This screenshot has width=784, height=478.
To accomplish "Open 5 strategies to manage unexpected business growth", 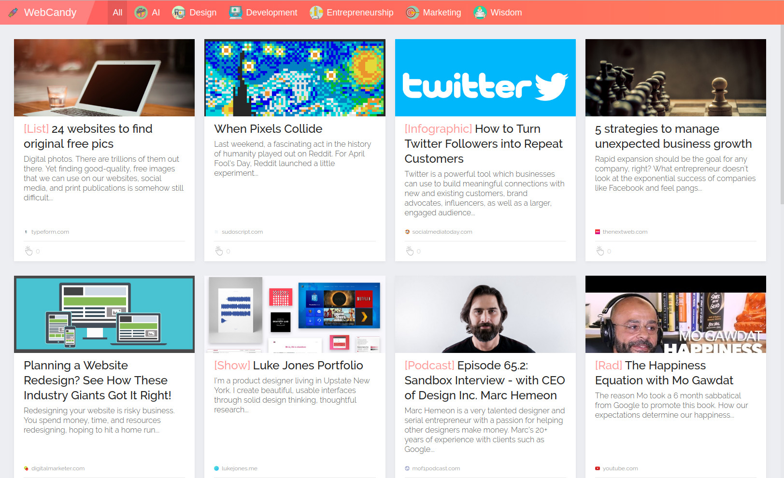I will click(673, 136).
